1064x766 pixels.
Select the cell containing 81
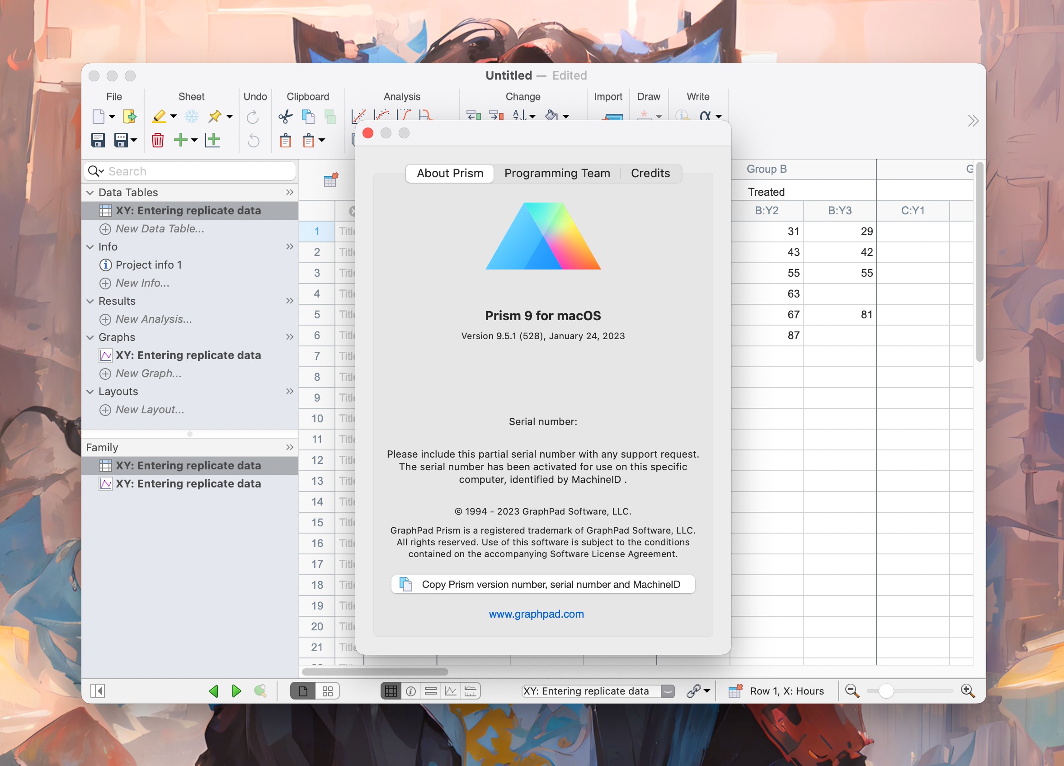point(840,314)
